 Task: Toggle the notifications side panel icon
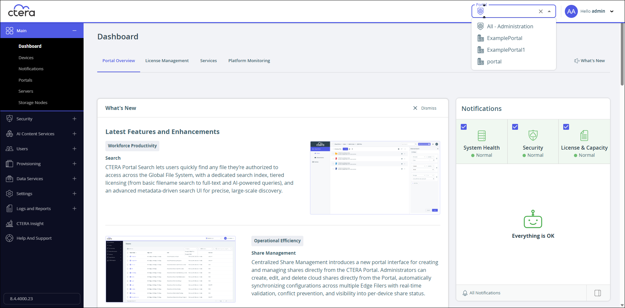pos(598,293)
